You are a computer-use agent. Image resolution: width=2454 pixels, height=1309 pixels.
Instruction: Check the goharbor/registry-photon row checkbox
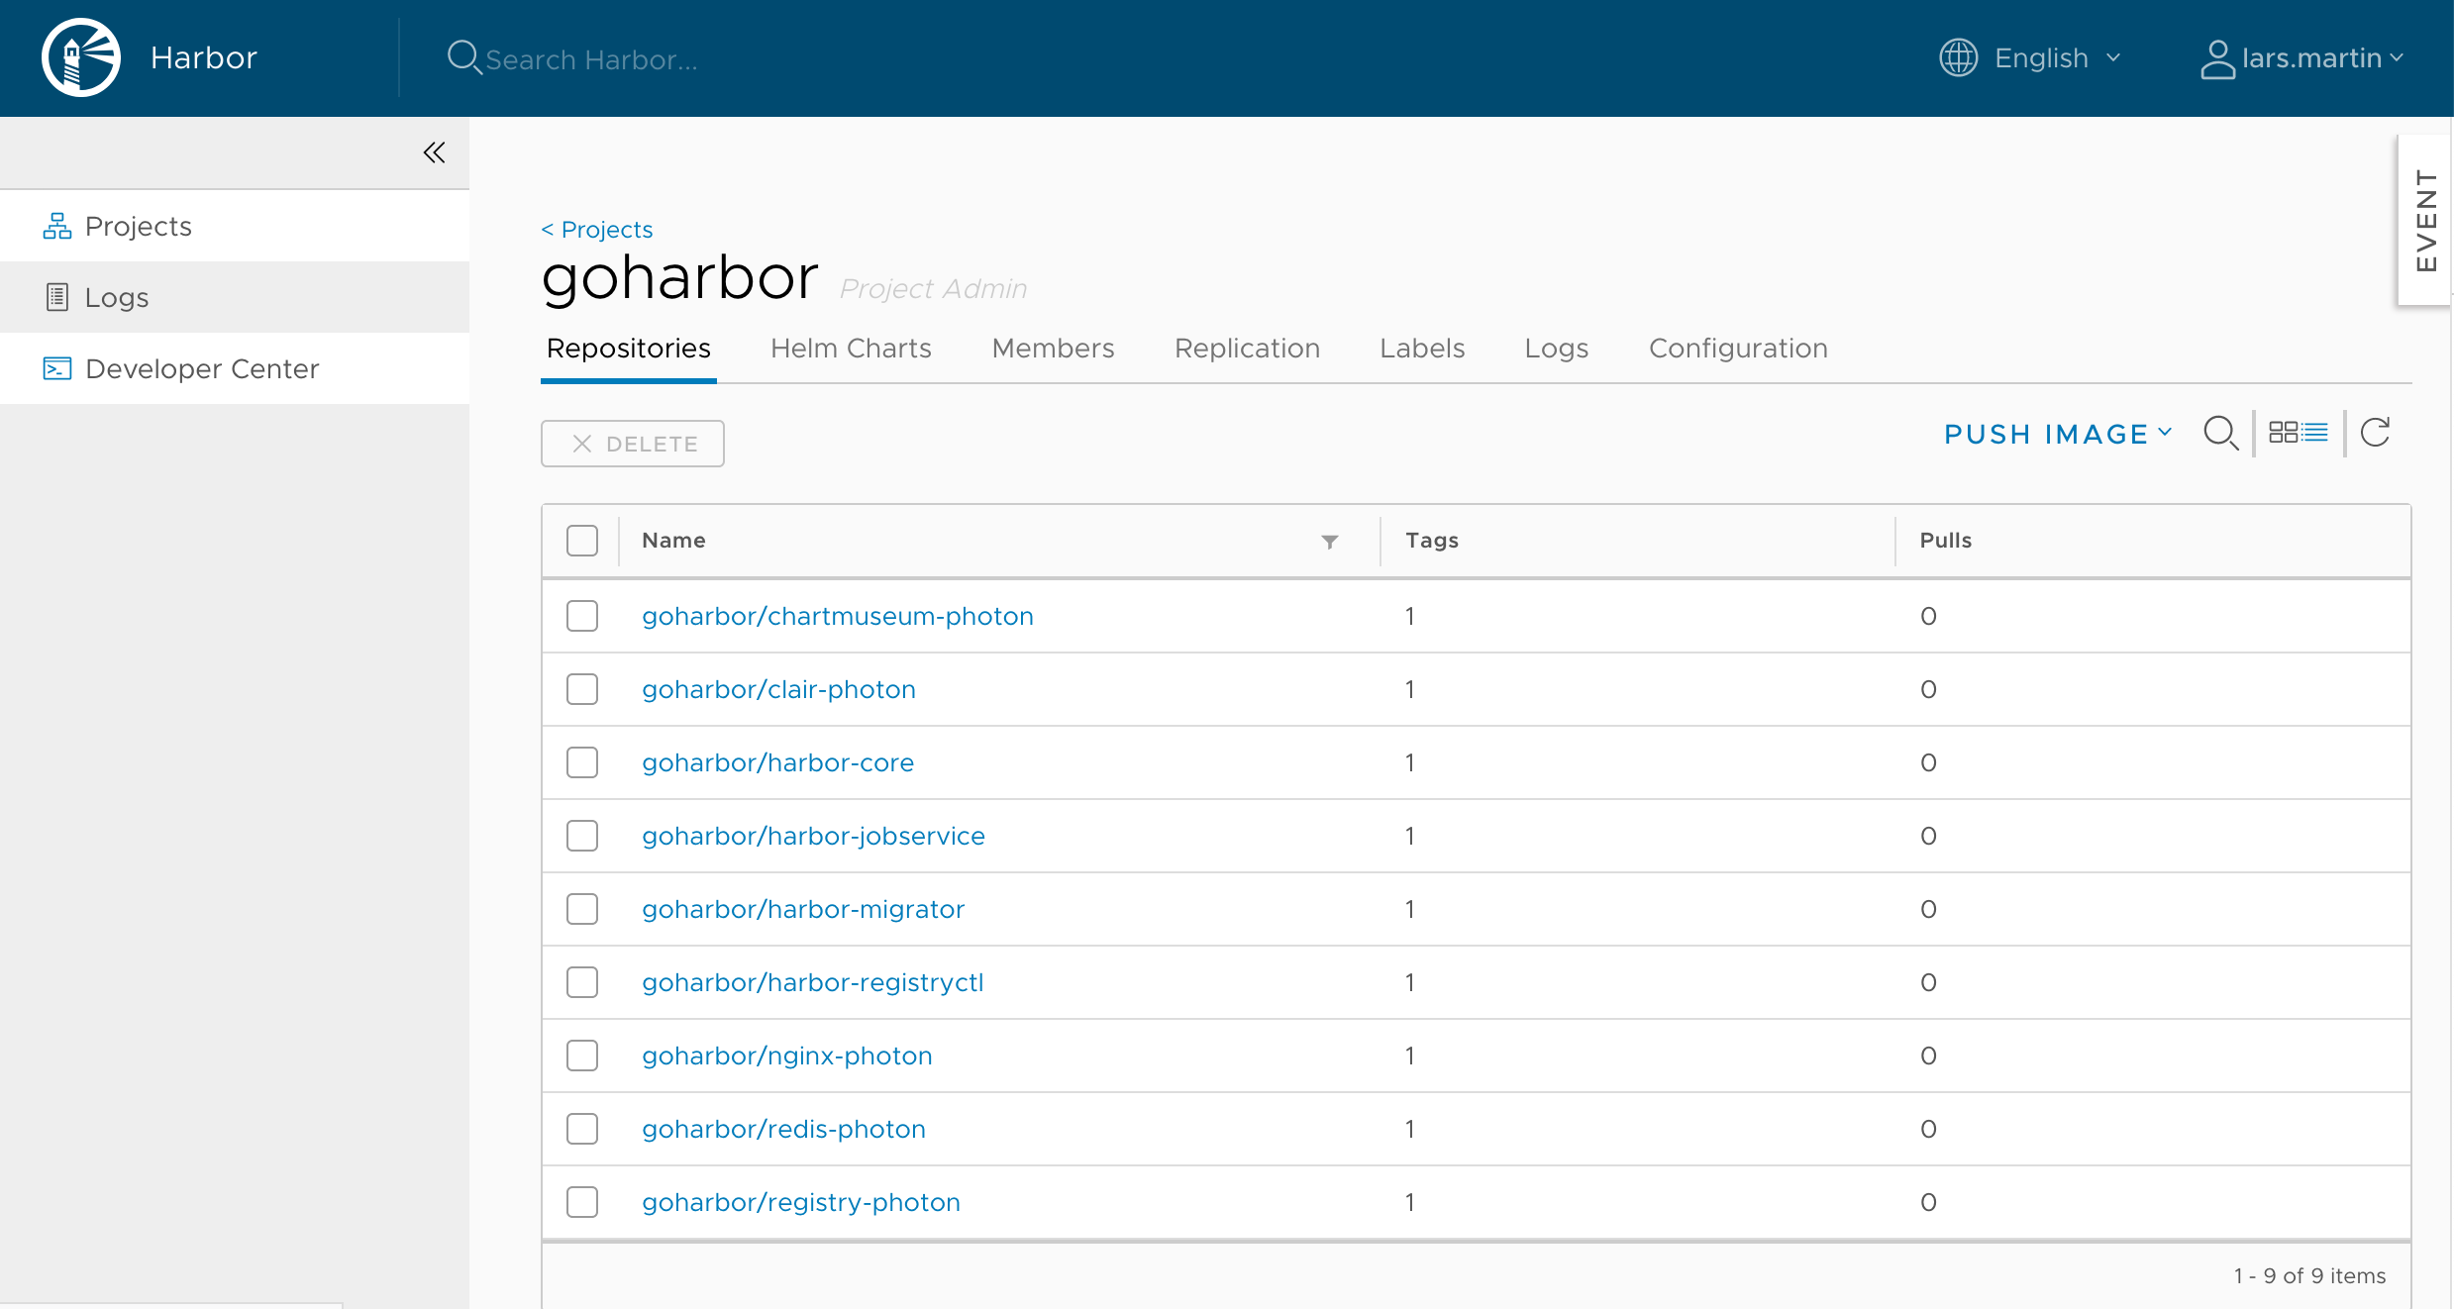(582, 1202)
